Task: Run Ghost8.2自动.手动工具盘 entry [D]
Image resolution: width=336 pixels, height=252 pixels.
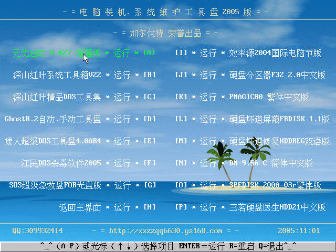Action: (x=80, y=119)
